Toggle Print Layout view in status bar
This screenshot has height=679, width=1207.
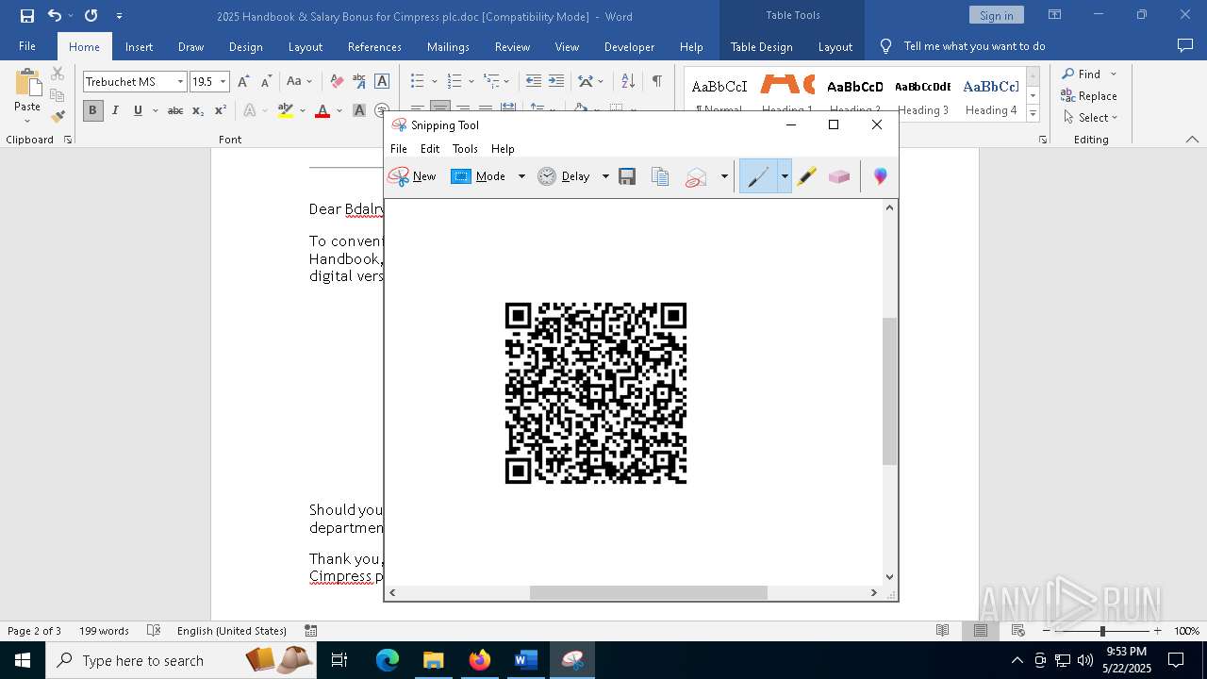point(981,631)
